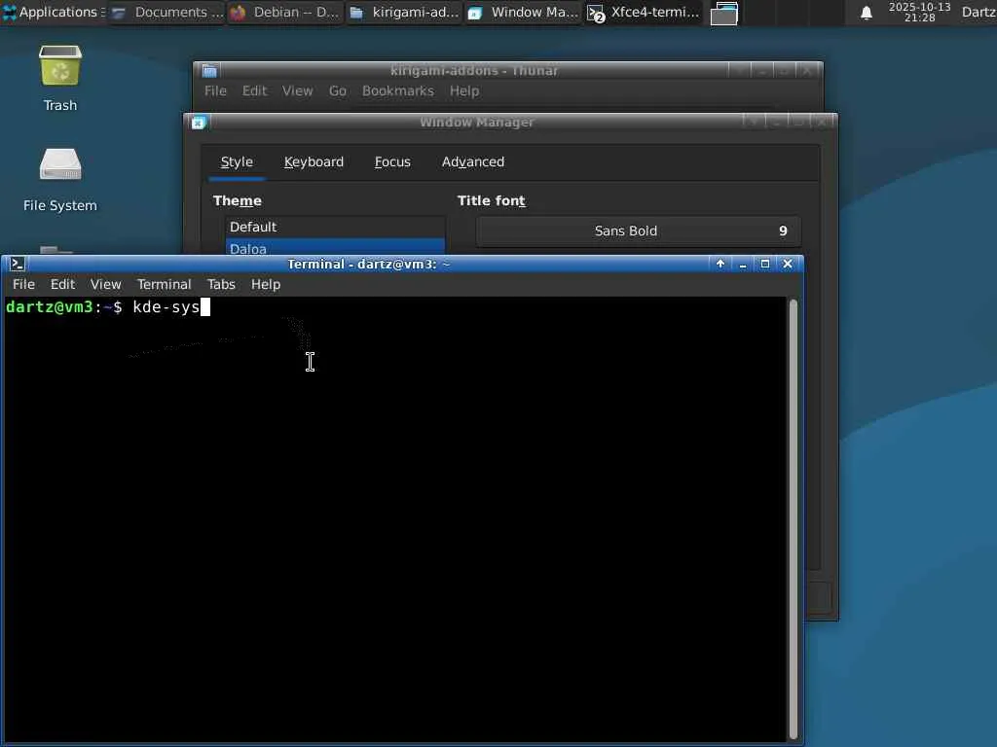Select Default theme in list

click(x=335, y=227)
